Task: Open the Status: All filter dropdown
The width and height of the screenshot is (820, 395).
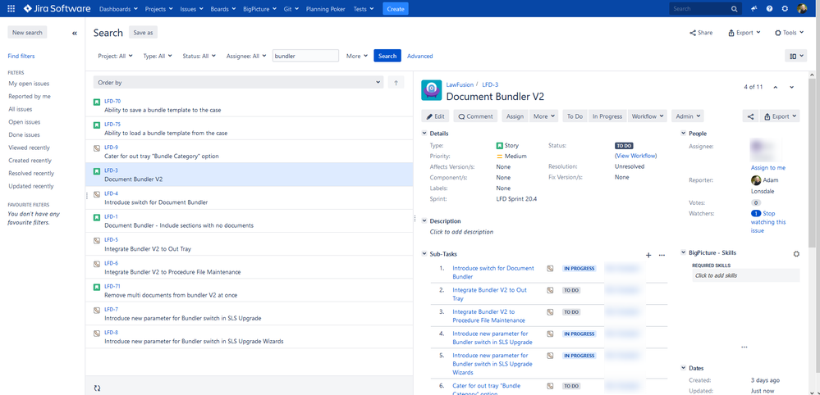Action: pos(199,56)
